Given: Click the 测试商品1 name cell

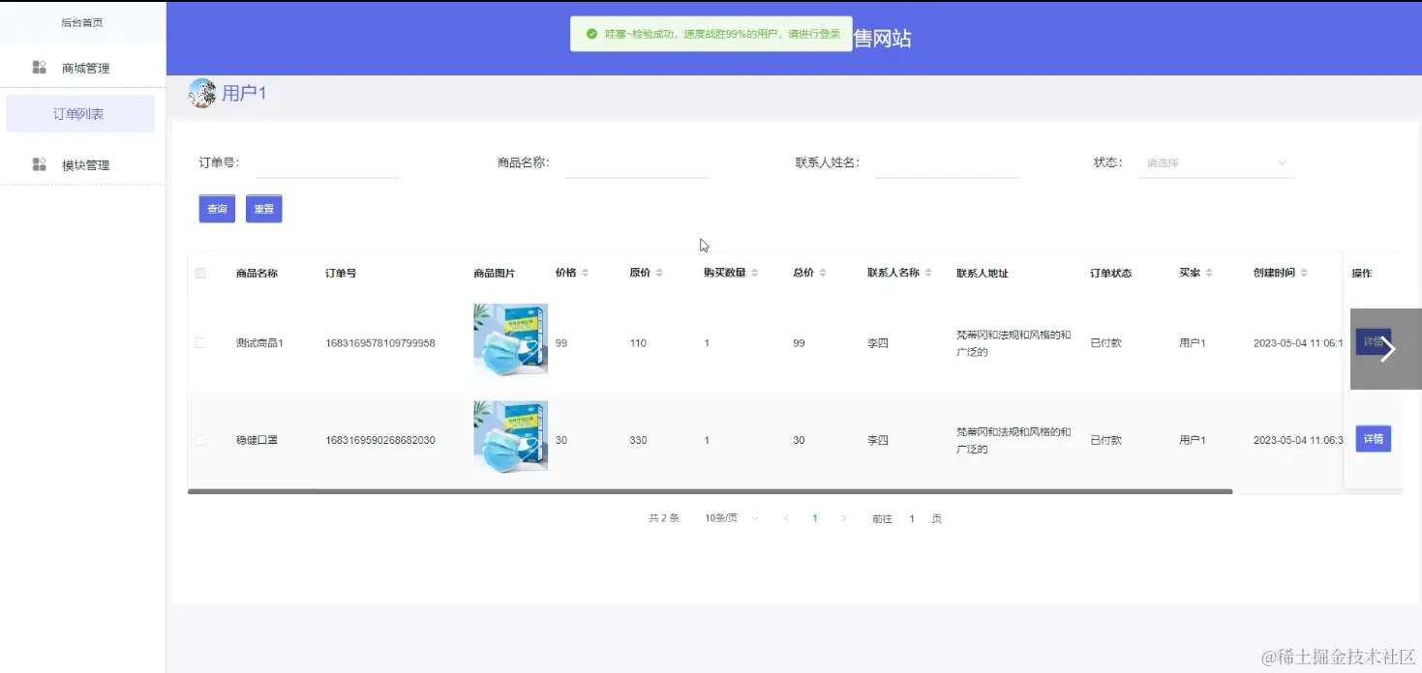Looking at the screenshot, I should (259, 343).
